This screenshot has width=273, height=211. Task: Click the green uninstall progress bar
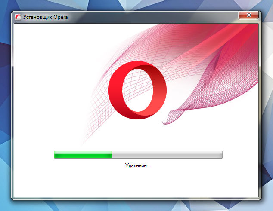click(x=138, y=155)
